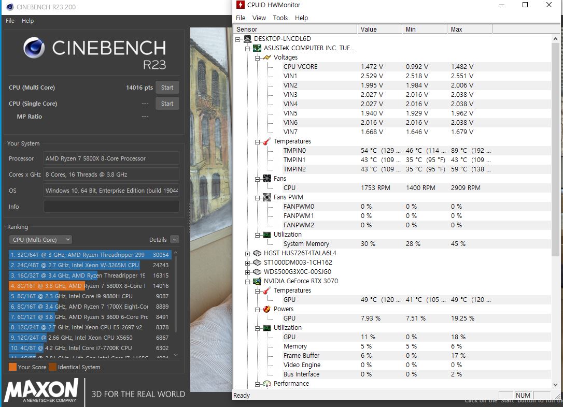The image size is (563, 407).
Task: Click the Min column header
Action: pyautogui.click(x=425, y=30)
